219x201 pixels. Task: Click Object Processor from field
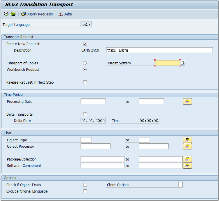point(95,146)
